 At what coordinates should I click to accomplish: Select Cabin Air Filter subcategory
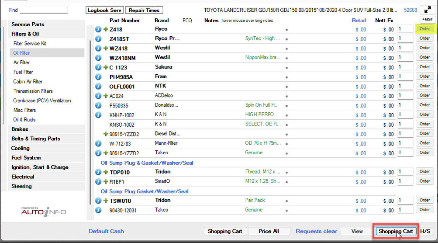tap(28, 81)
